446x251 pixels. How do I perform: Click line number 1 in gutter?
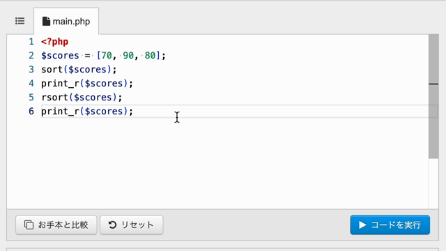(31, 42)
